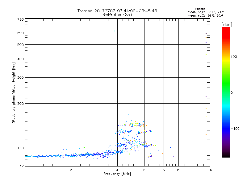Click the x-axis tick label '1'
The image size is (247, 185).
pyautogui.click(x=25, y=170)
